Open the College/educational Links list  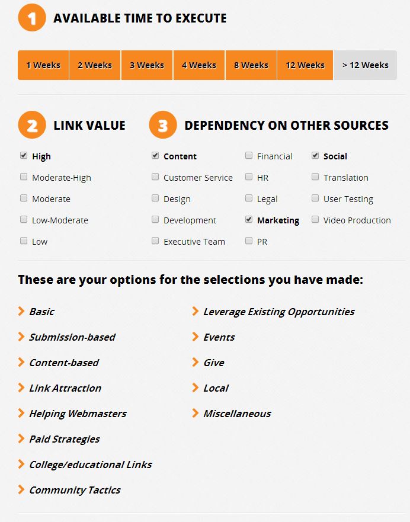(x=91, y=465)
